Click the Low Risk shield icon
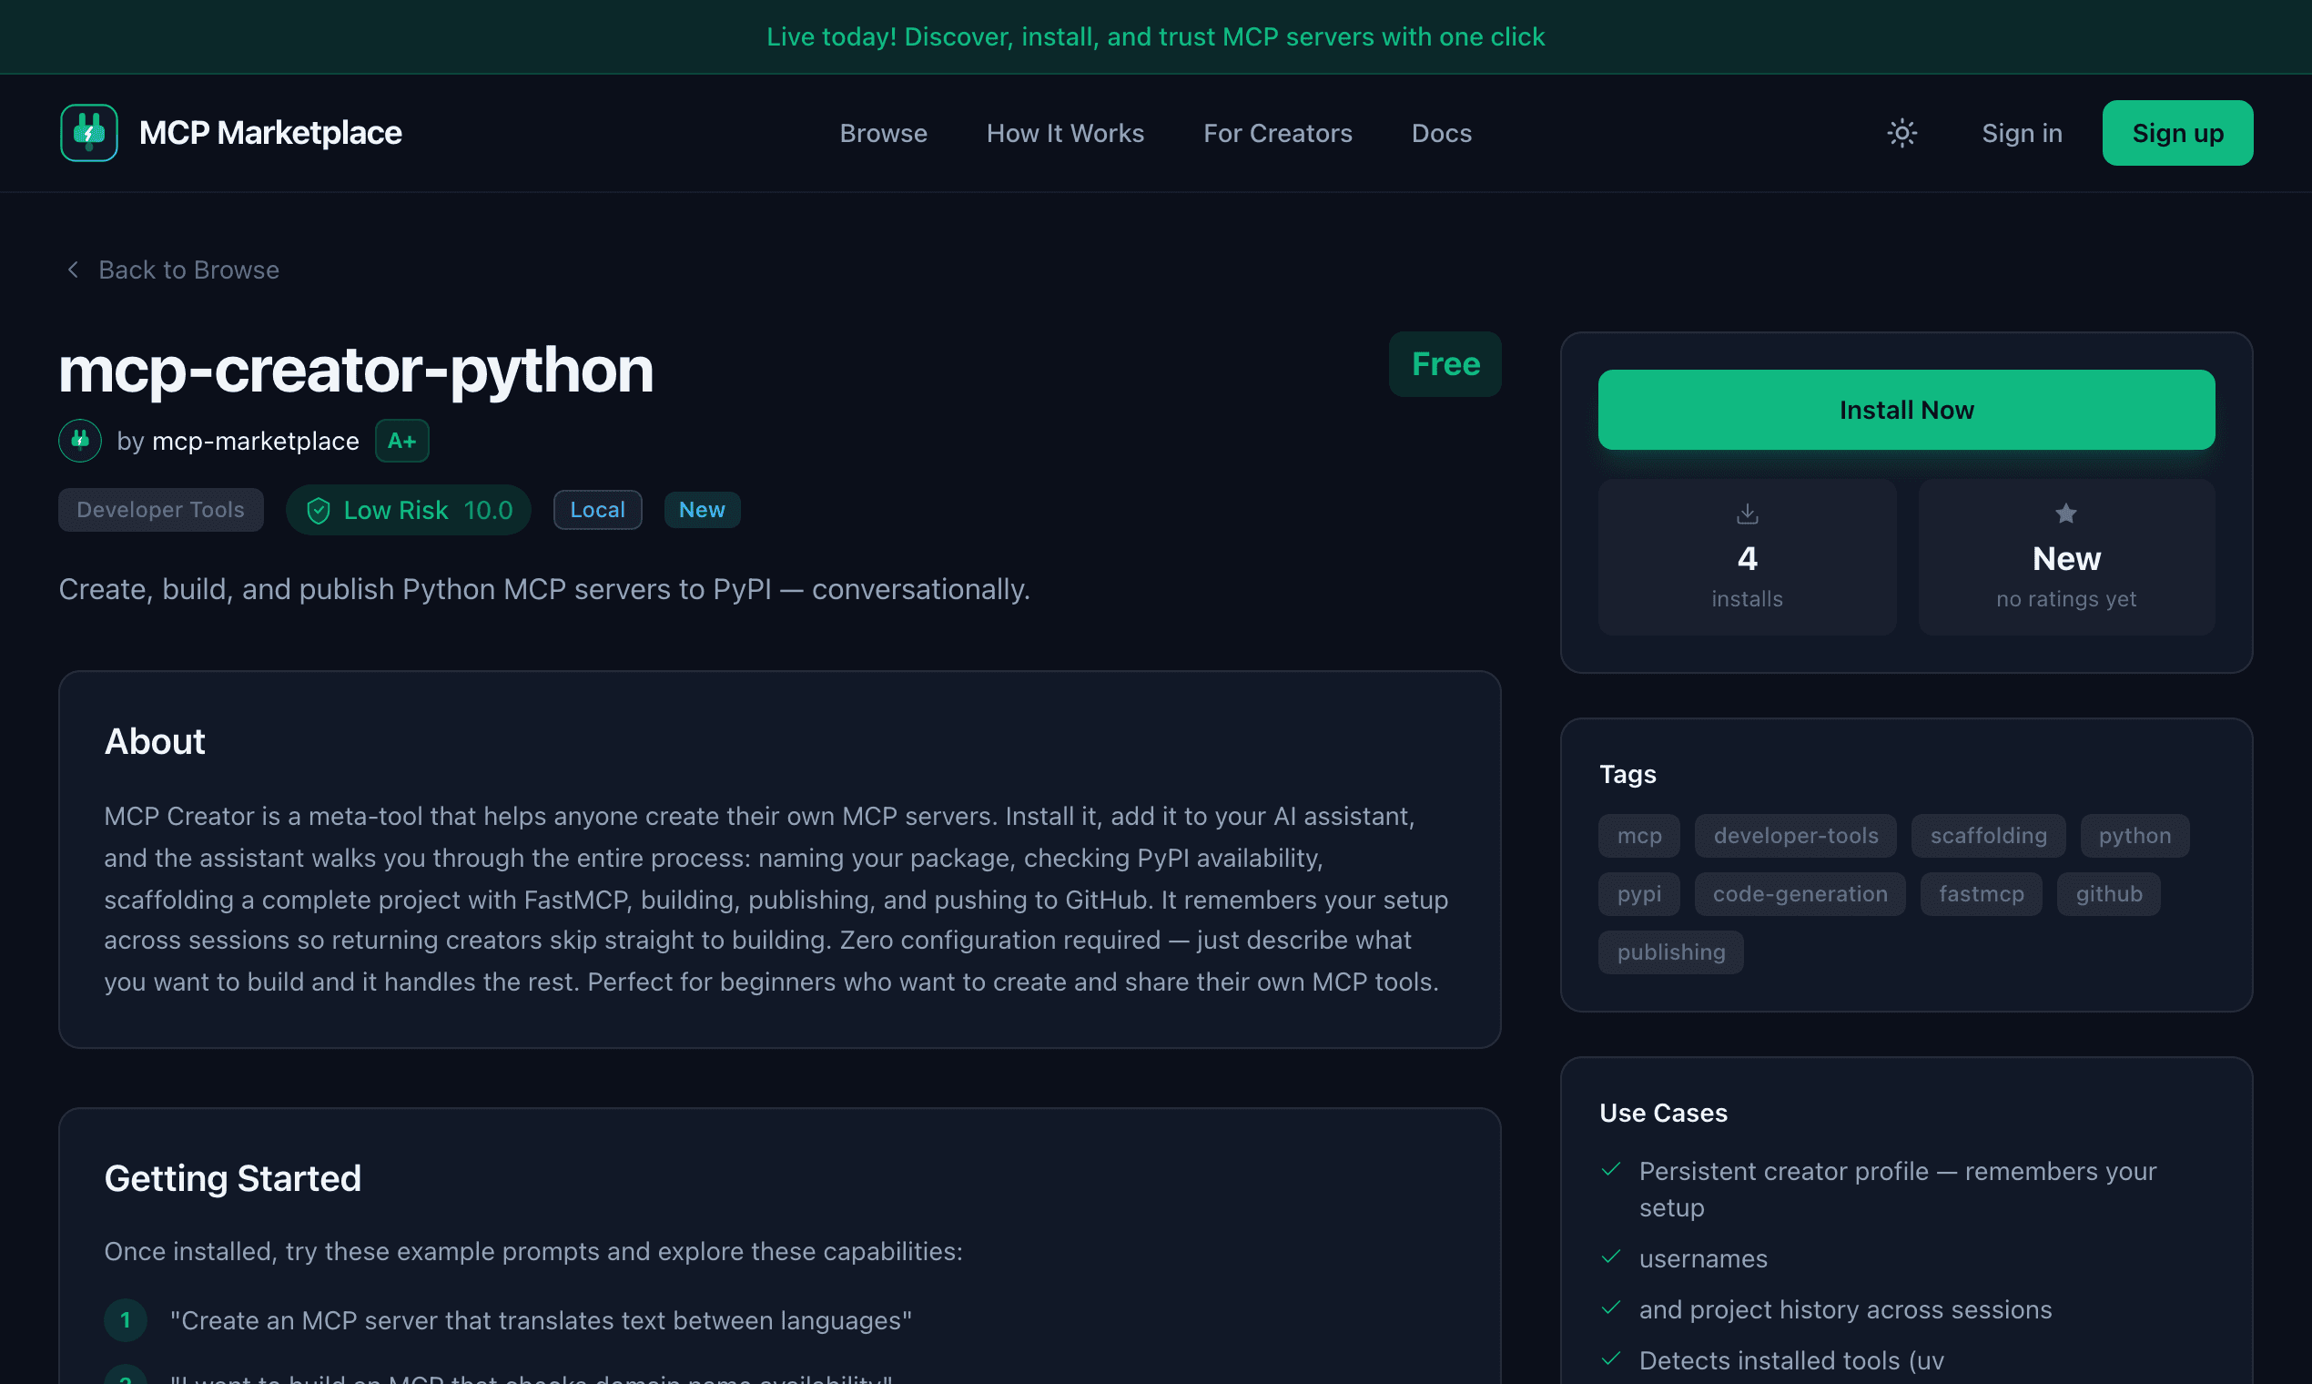This screenshot has width=2312, height=1384. click(x=319, y=510)
